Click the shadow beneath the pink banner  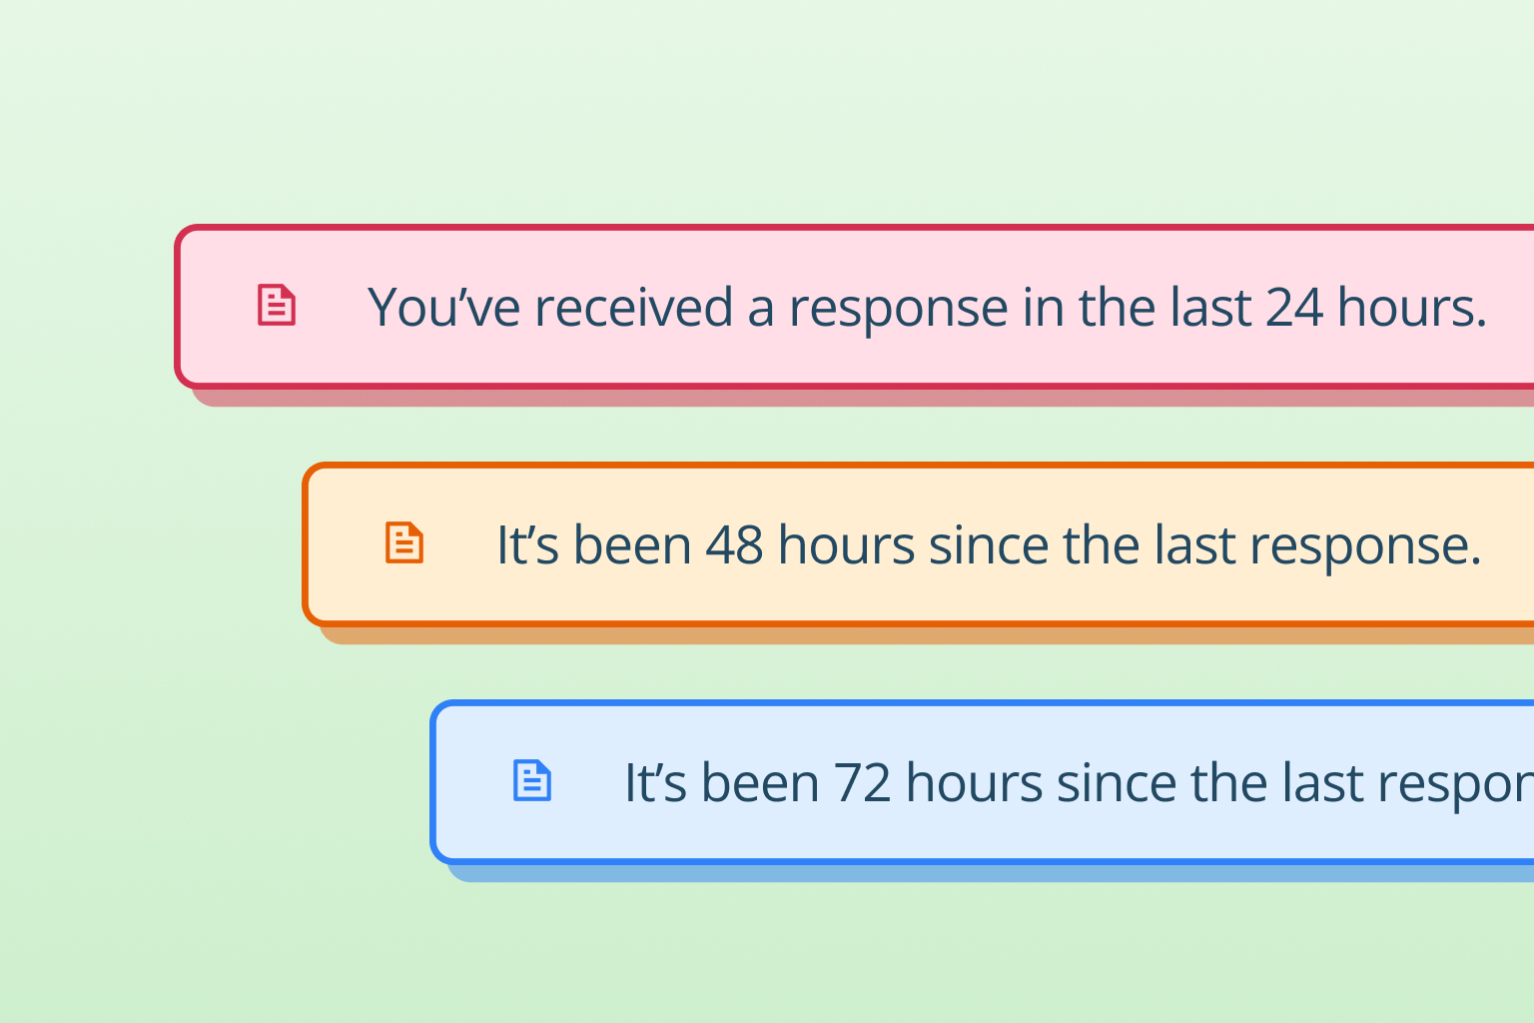pyautogui.click(x=864, y=398)
